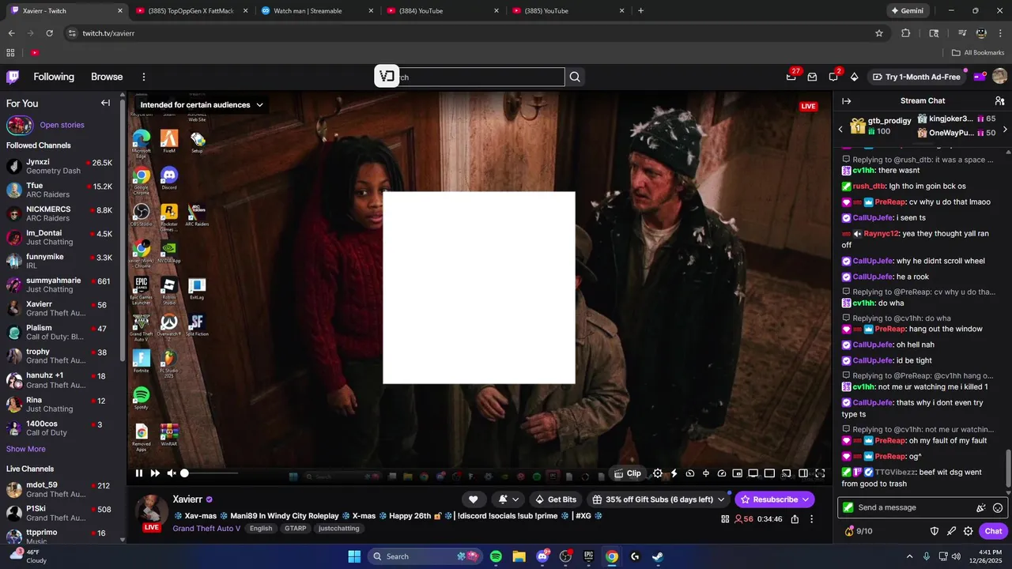Click the Resubscribe button
This screenshot has height=569, width=1012.
point(775,499)
